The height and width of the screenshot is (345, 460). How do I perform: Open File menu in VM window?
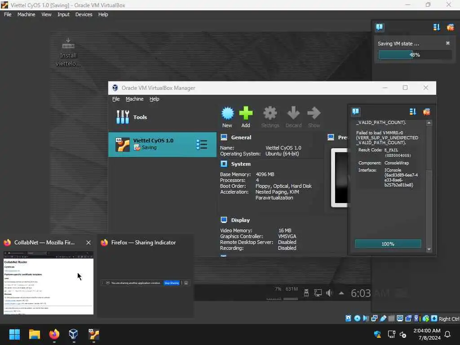tap(8, 14)
